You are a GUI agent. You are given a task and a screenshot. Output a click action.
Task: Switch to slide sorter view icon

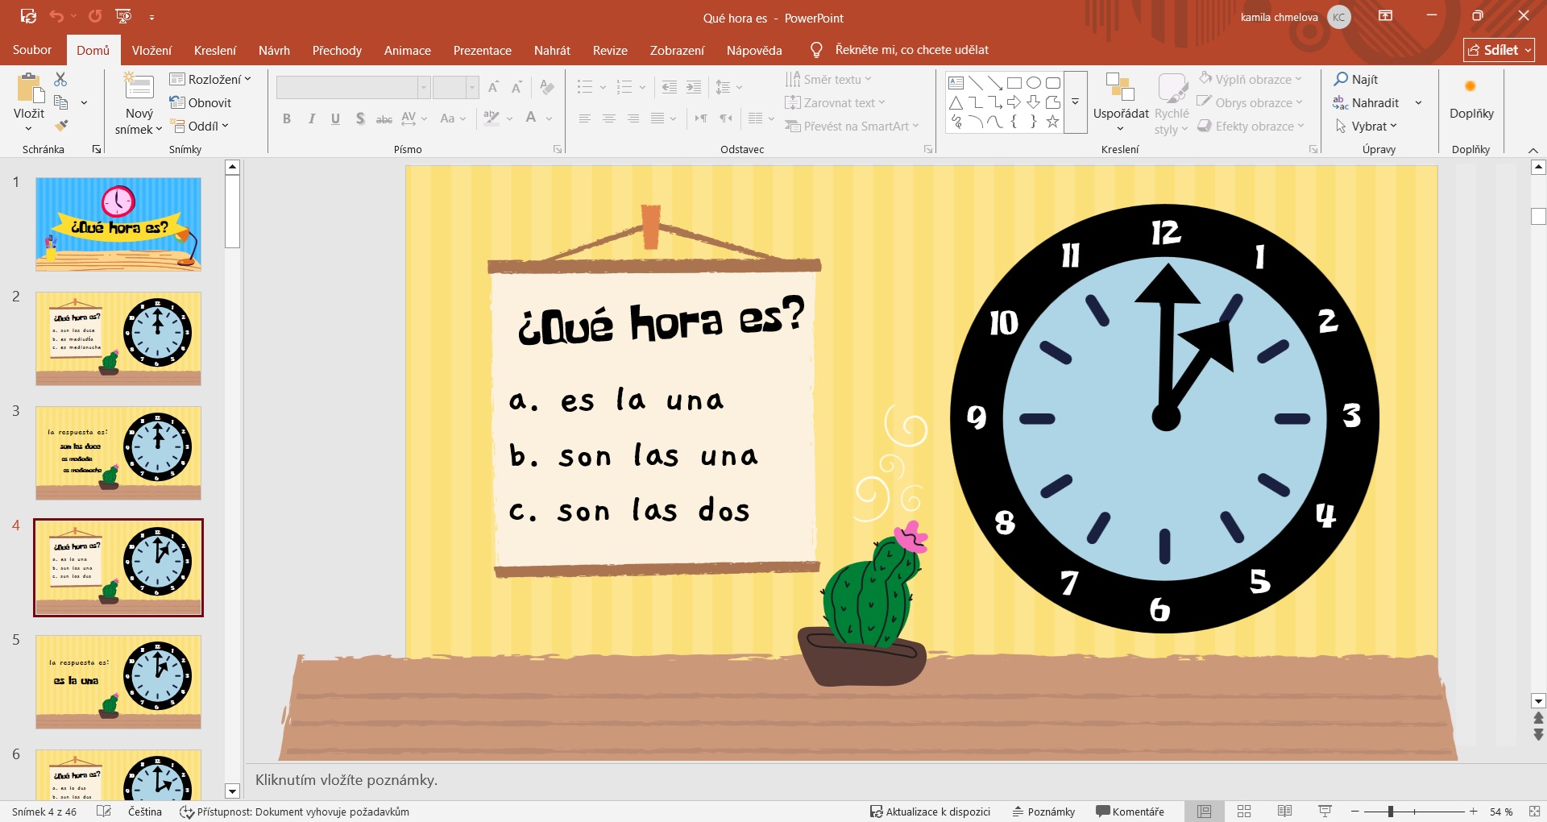pos(1244,812)
